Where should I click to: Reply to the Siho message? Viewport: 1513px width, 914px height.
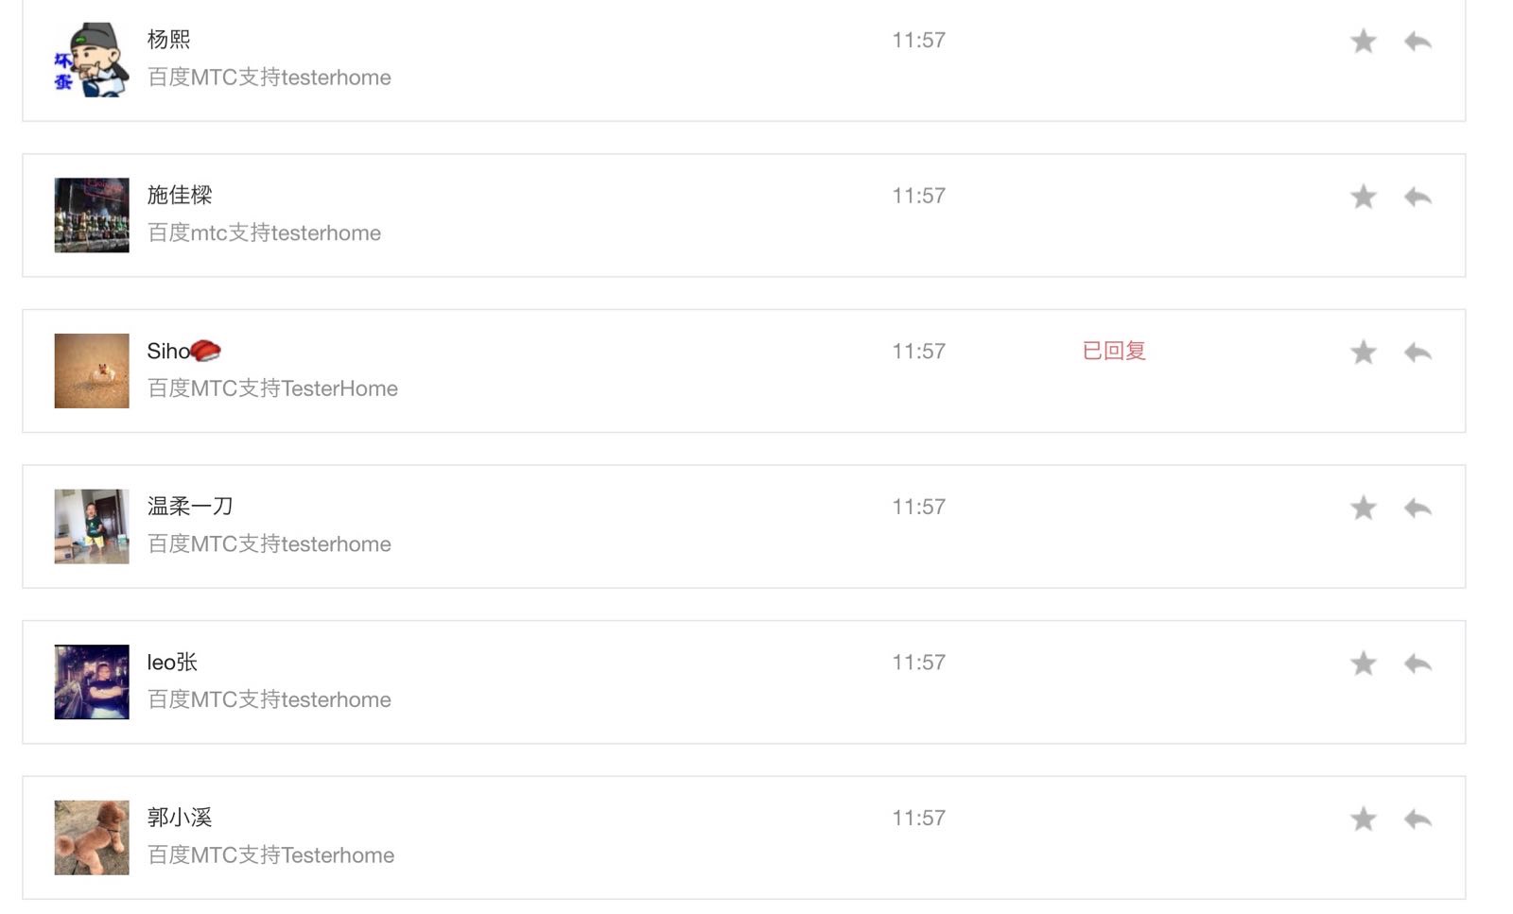pos(1417,353)
